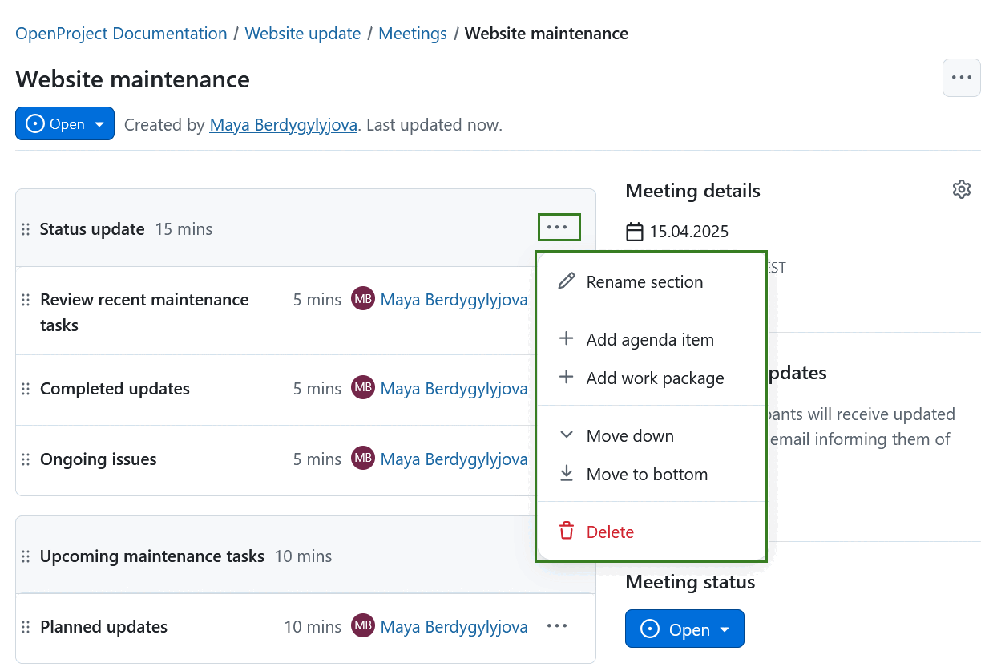
Task: Grab drag handle beside Status update section
Action: 26,229
